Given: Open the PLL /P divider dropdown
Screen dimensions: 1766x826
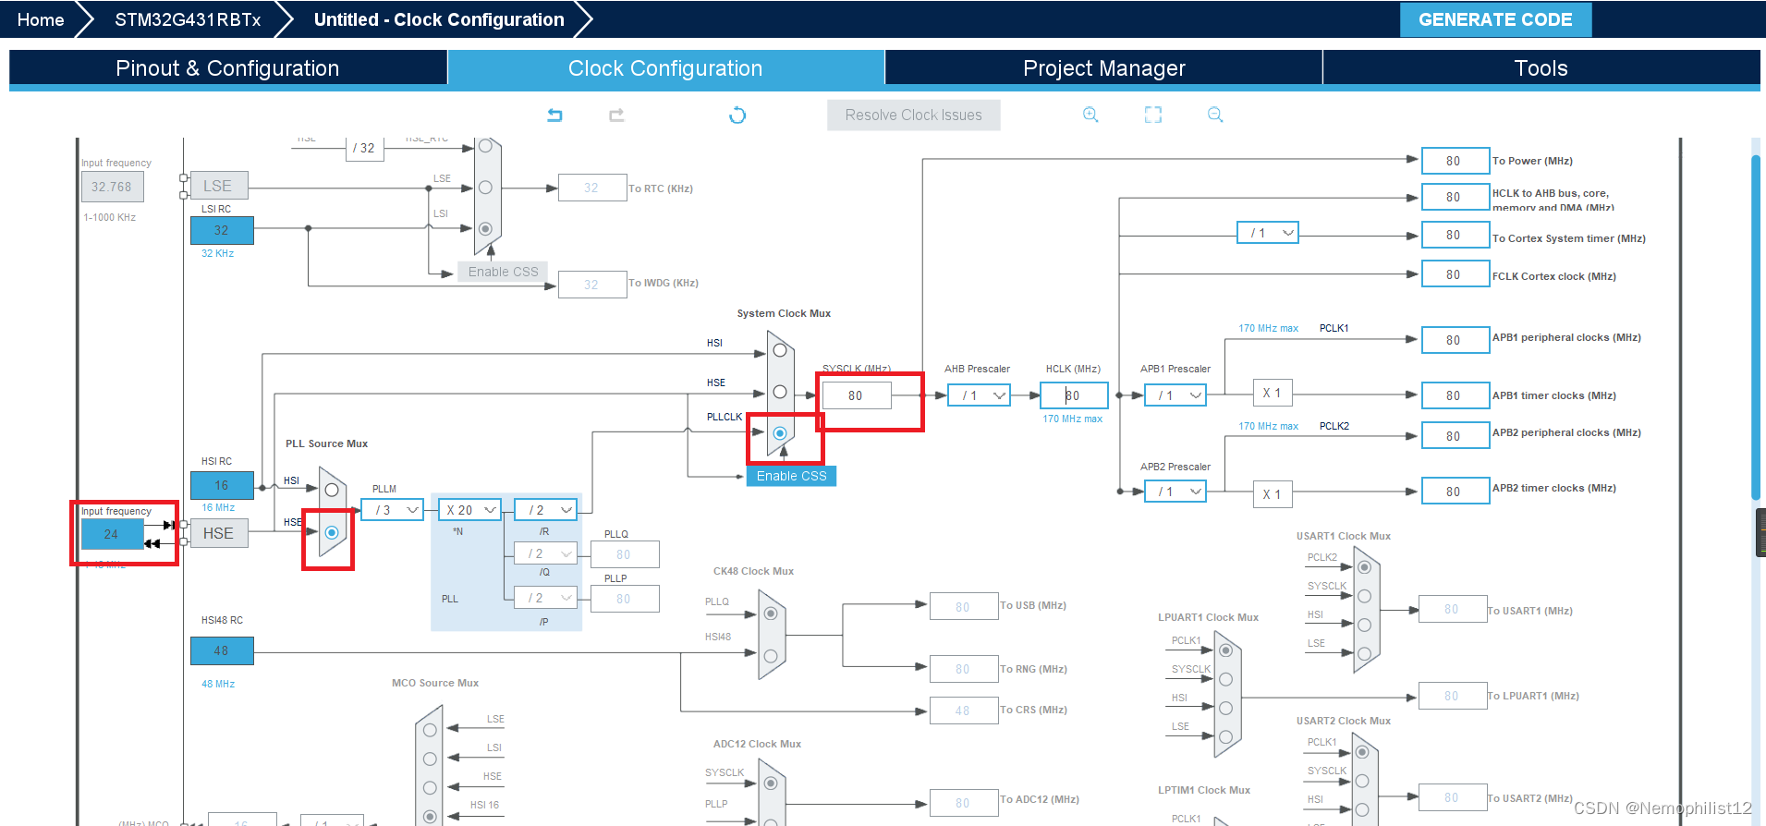Looking at the screenshot, I should pos(547,598).
